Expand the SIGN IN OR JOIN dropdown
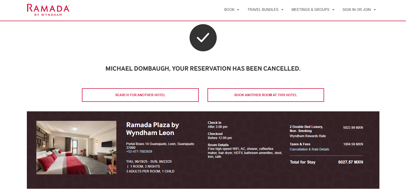 pos(375,10)
